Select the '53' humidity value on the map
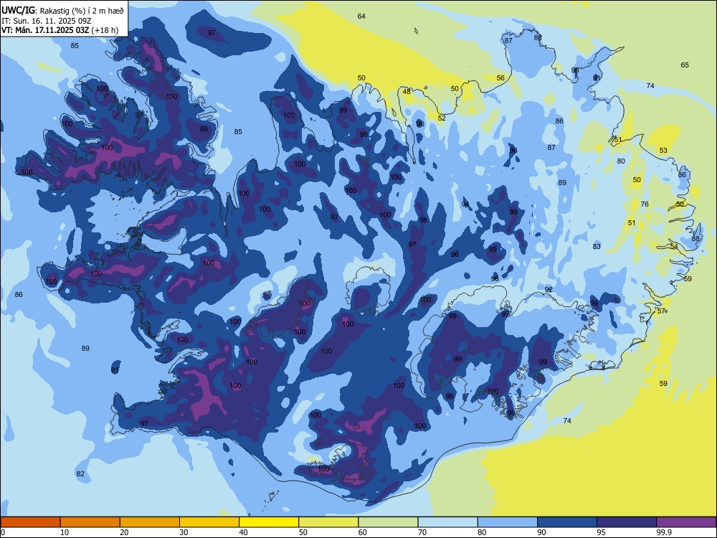This screenshot has width=717, height=538. coord(663,151)
